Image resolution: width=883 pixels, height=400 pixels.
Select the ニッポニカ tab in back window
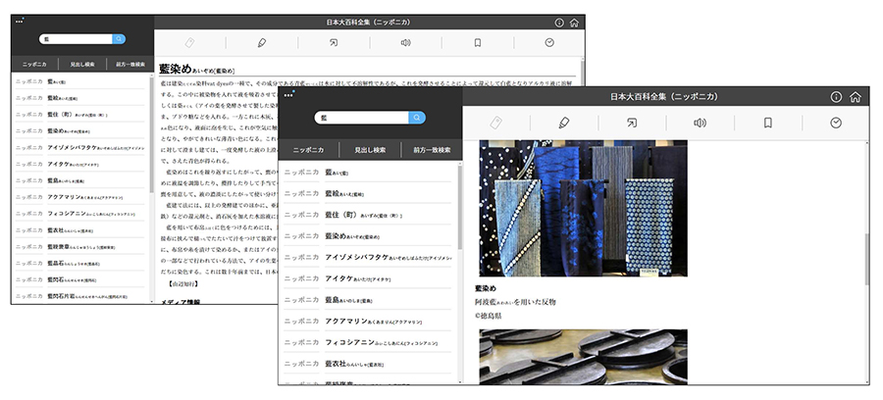(x=34, y=64)
